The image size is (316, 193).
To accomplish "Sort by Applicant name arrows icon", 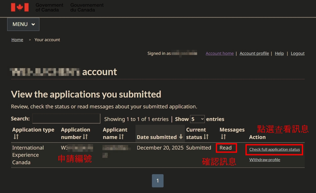I will tap(121, 137).
